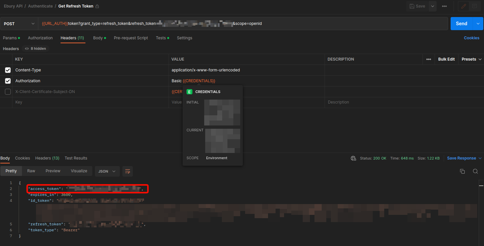Open the Presets dropdown
This screenshot has height=246, width=484.
point(472,59)
